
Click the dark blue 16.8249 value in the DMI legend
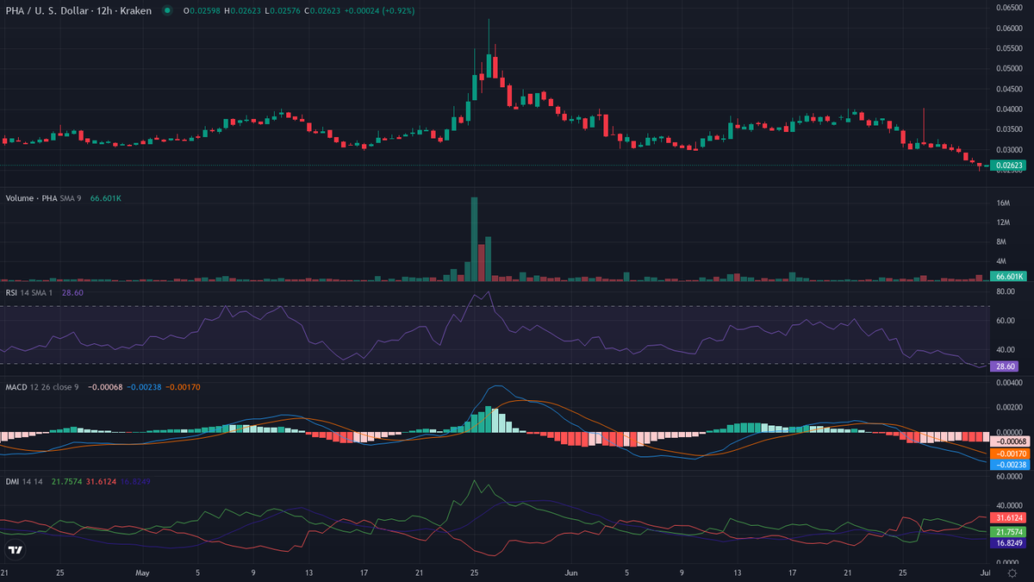tap(135, 482)
